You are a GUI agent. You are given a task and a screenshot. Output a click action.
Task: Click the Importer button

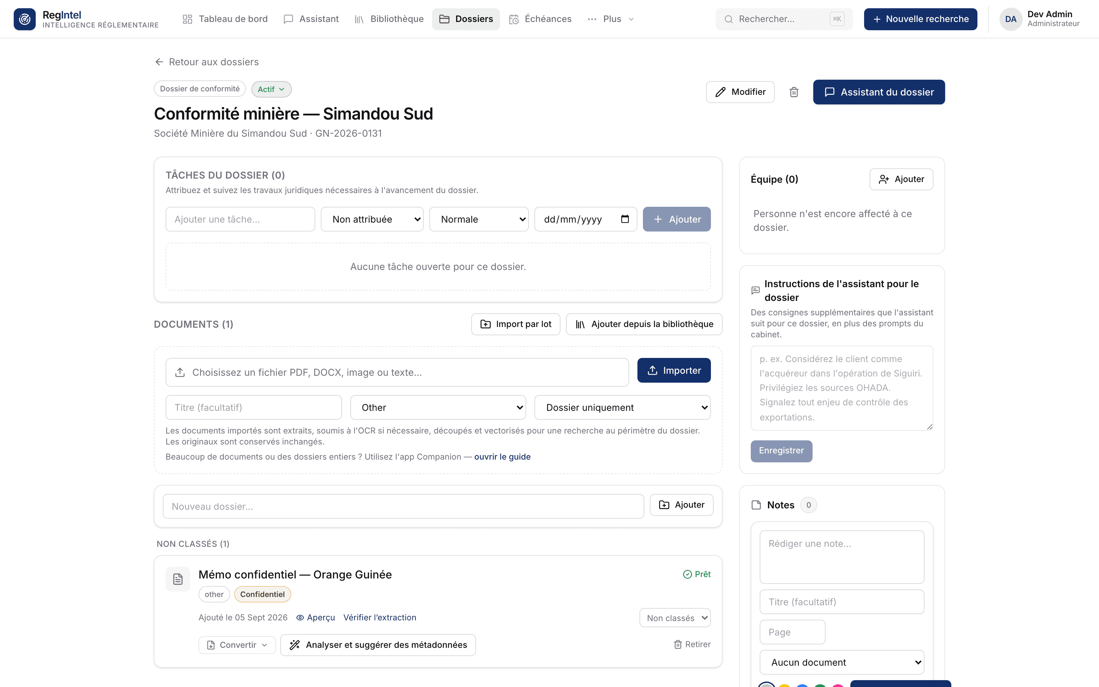pos(674,370)
